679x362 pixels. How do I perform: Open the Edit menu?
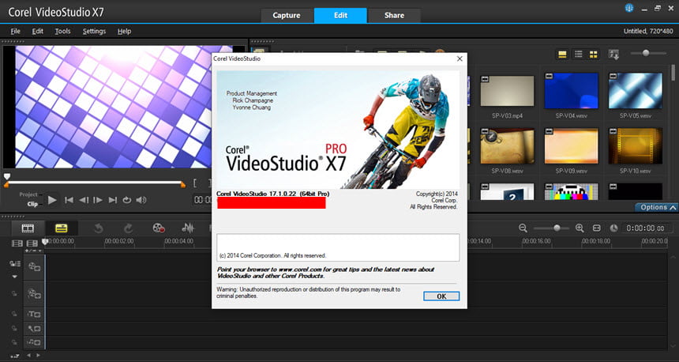[38, 31]
